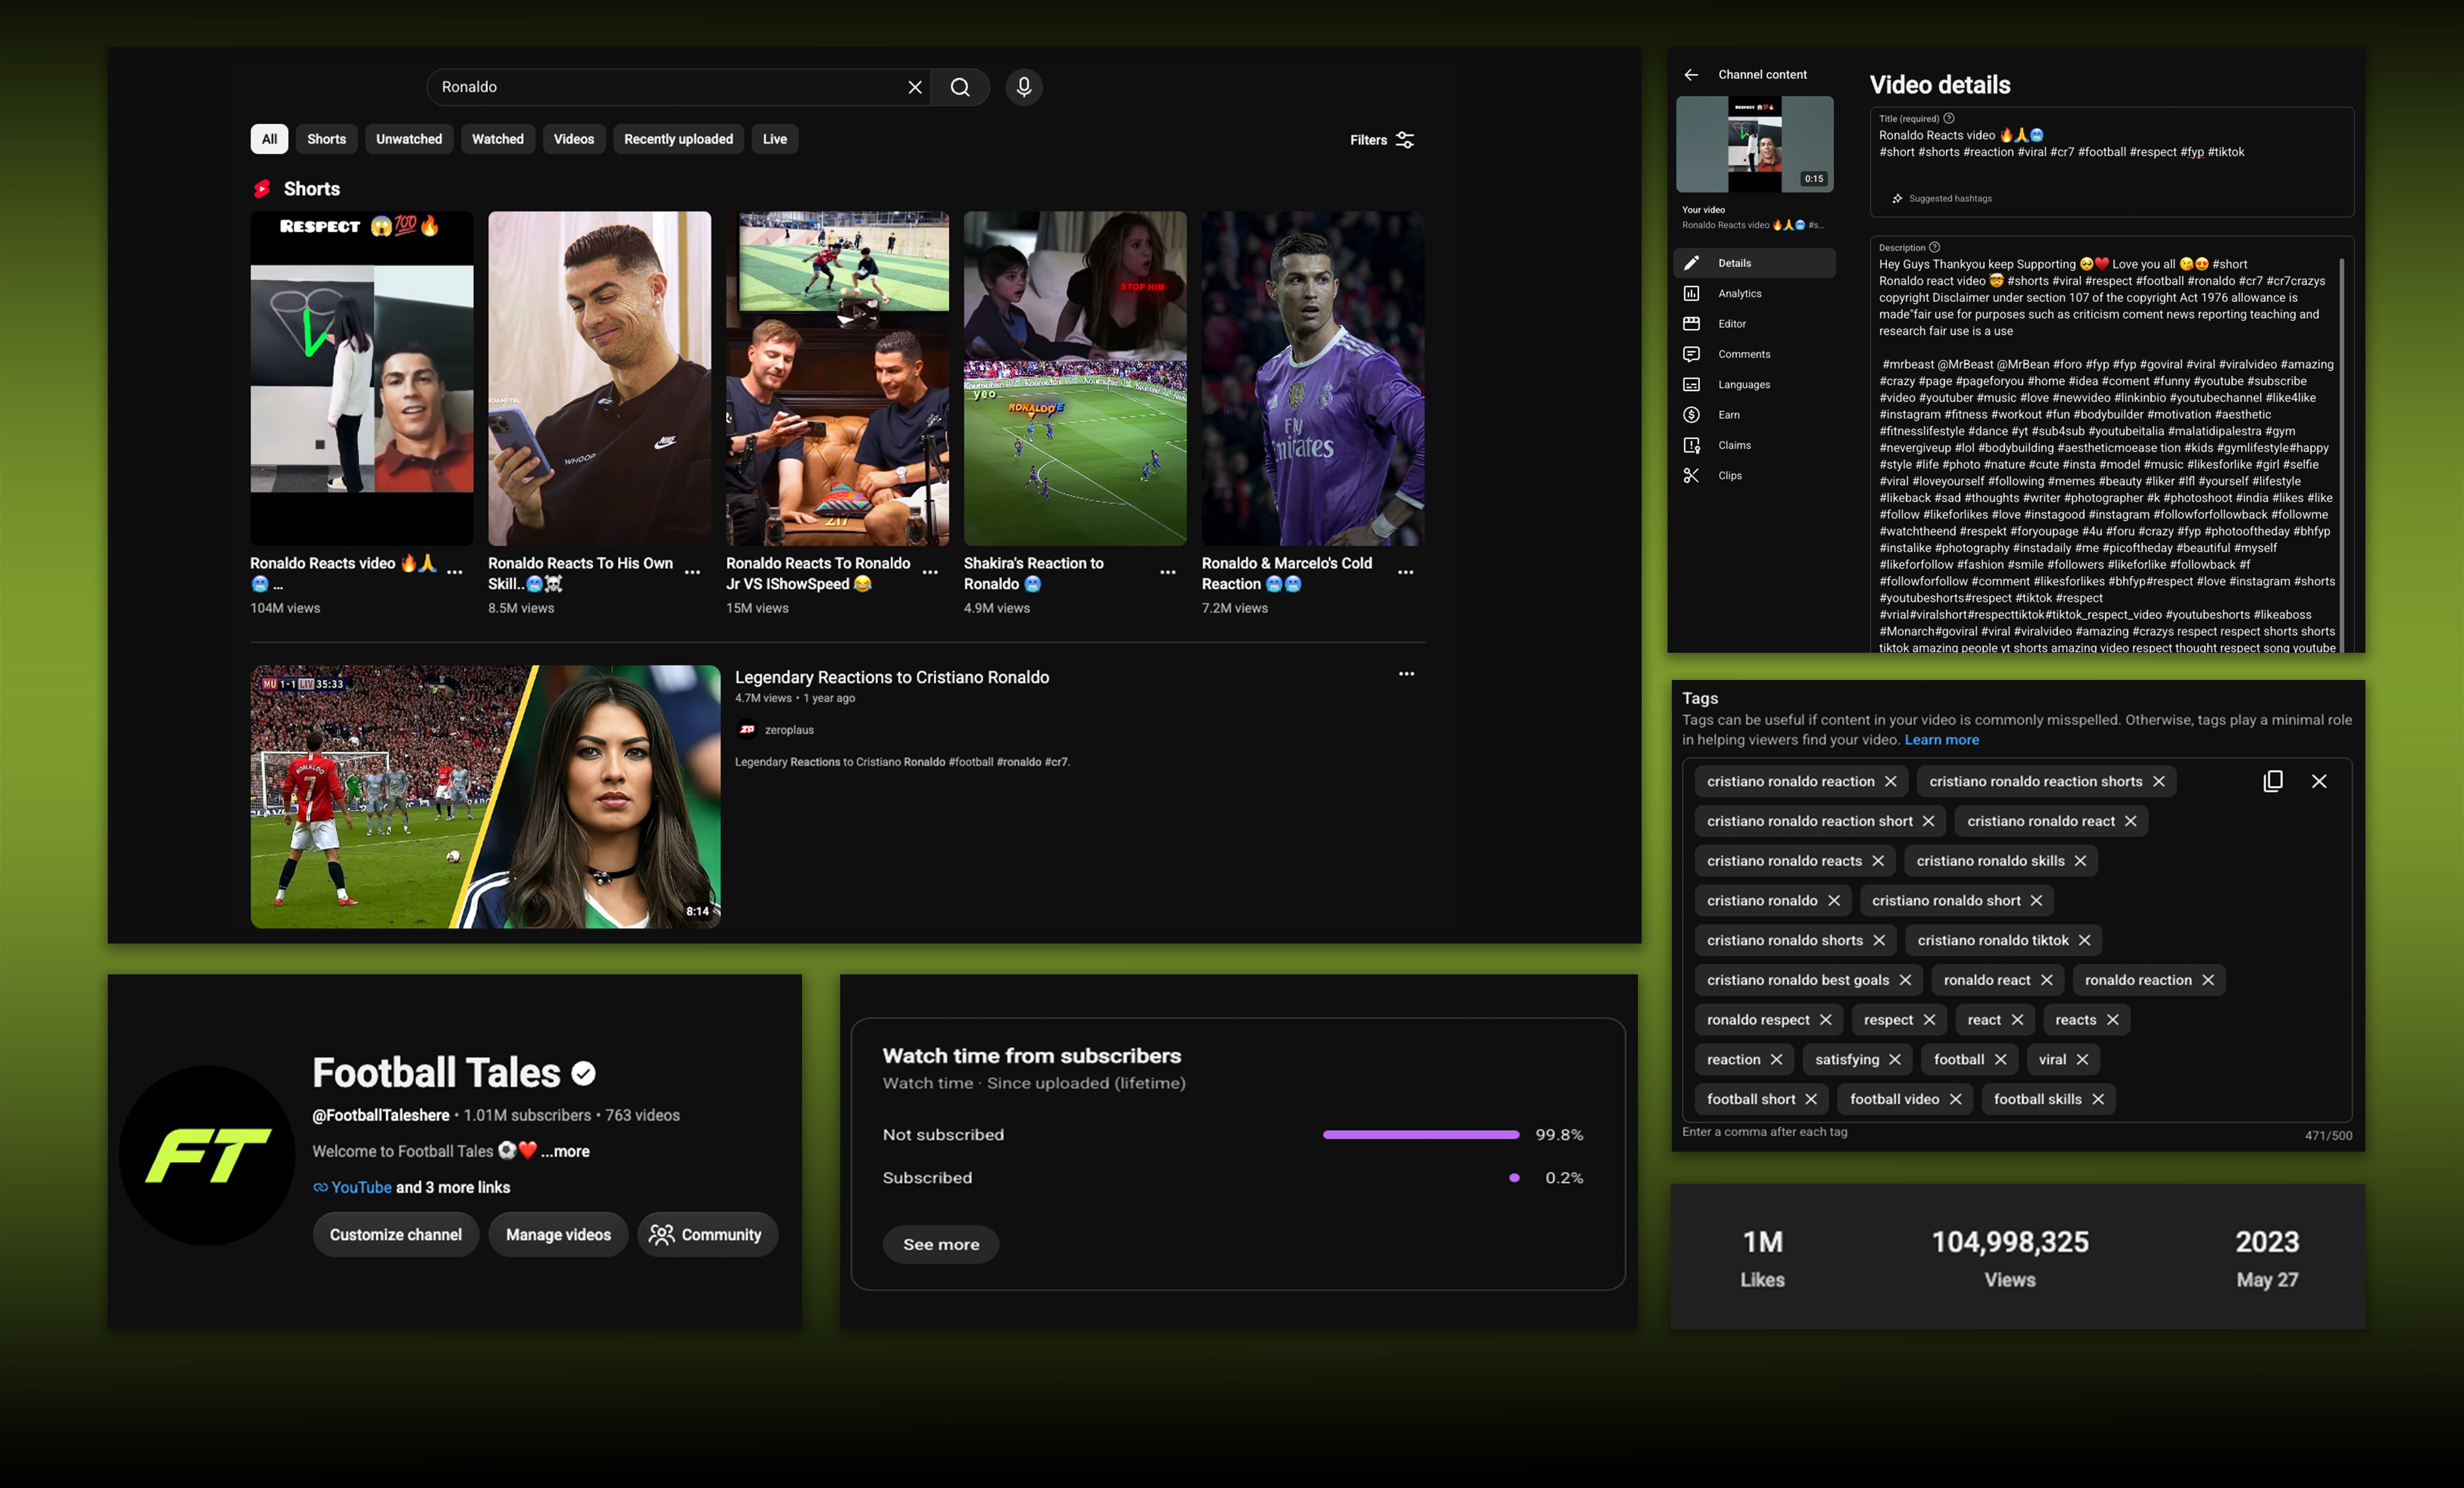The image size is (2464, 1488).
Task: Open more options for Ronaldo & Marcelo short
Action: (1406, 572)
